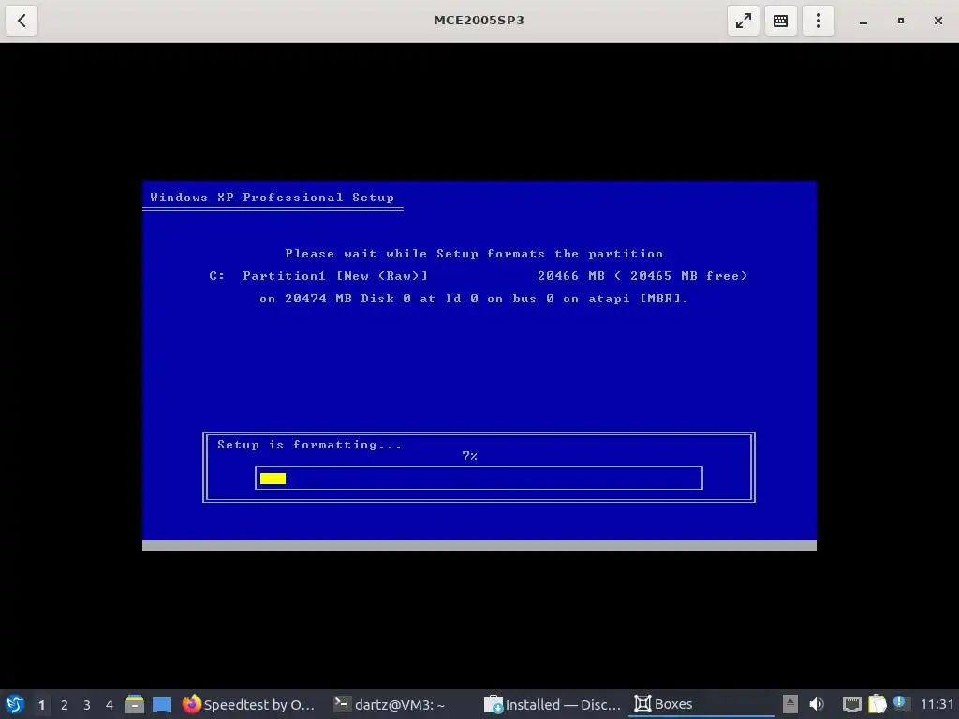Viewport: 959px width, 719px height.
Task: Click the show desktop panel icon
Action: click(x=162, y=704)
